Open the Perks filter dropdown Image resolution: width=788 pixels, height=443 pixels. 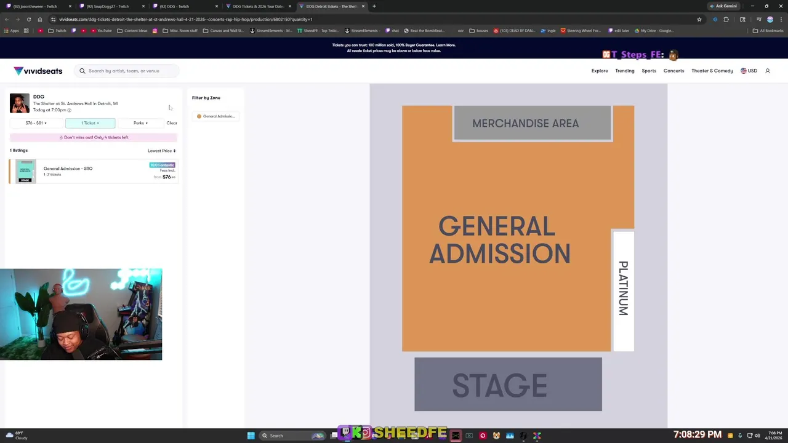point(140,123)
